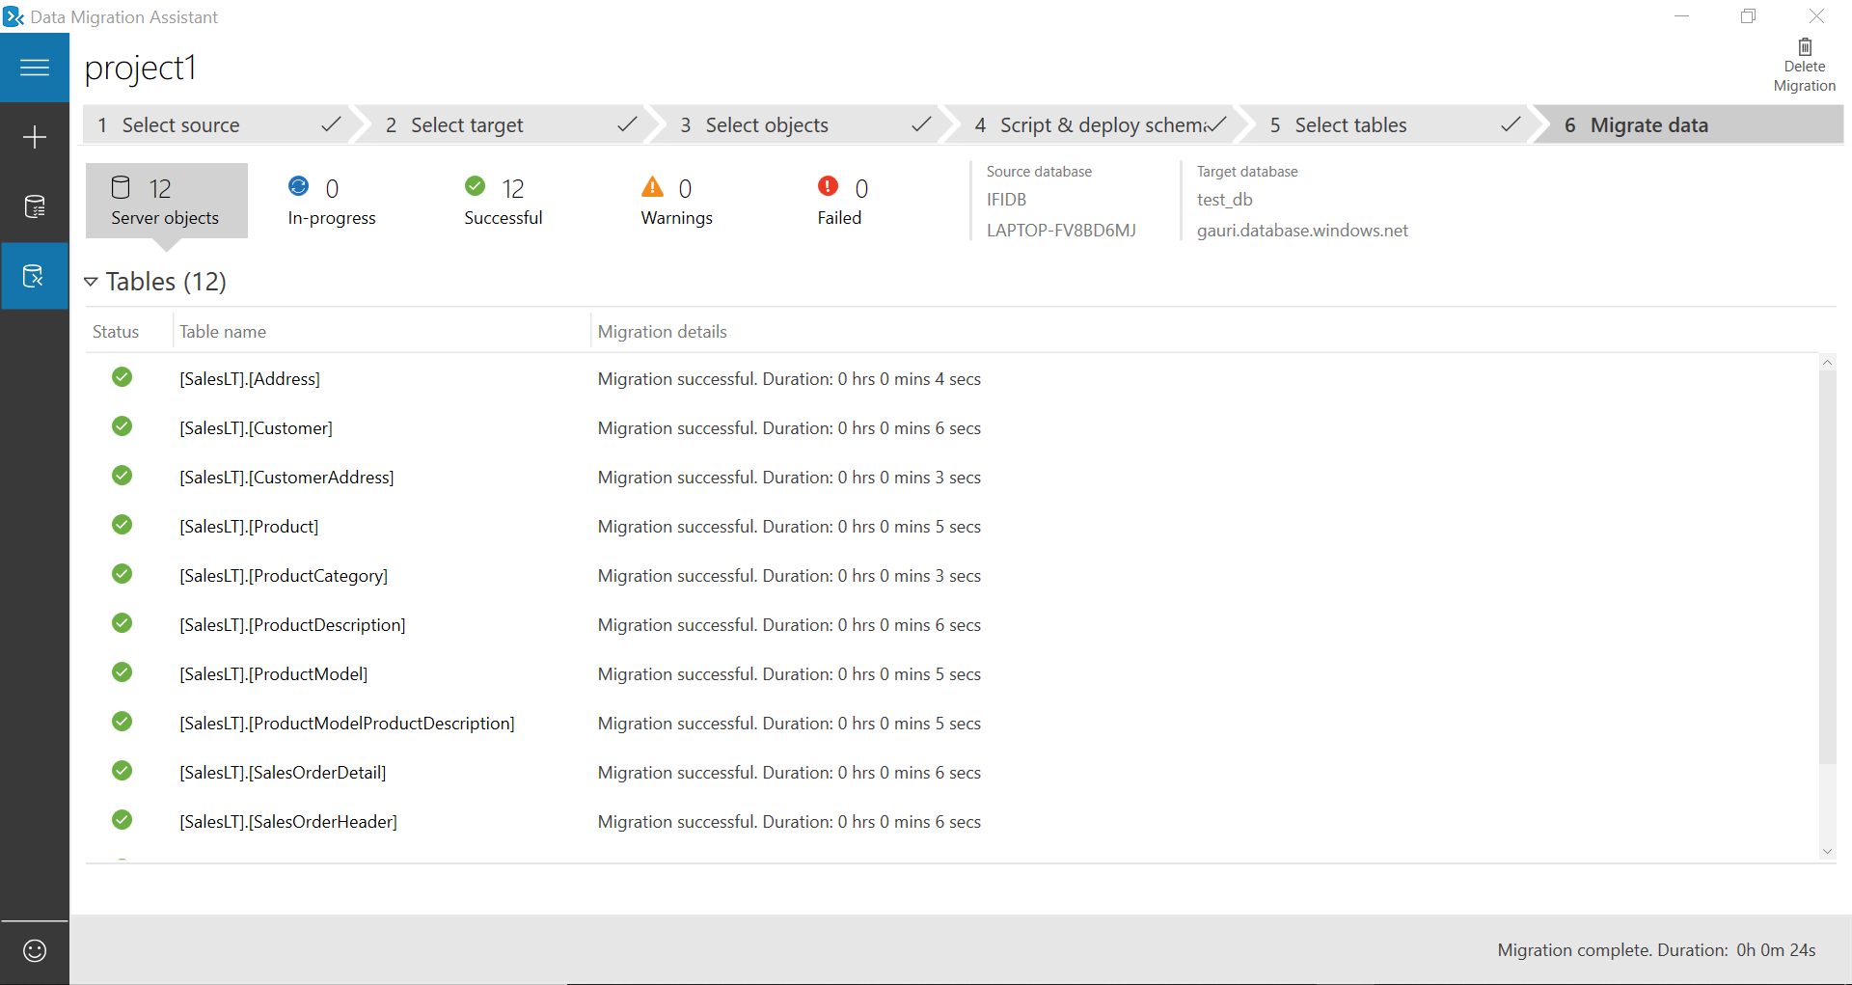Filter by Failed objects
Screen dimensions: 1852x985
tap(841, 201)
